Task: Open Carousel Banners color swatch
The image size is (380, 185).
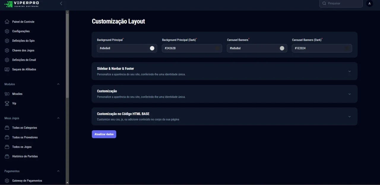Action: [x=282, y=48]
